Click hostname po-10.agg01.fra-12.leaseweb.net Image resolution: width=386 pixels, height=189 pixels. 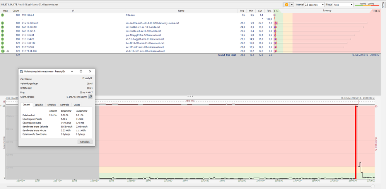[145, 35]
